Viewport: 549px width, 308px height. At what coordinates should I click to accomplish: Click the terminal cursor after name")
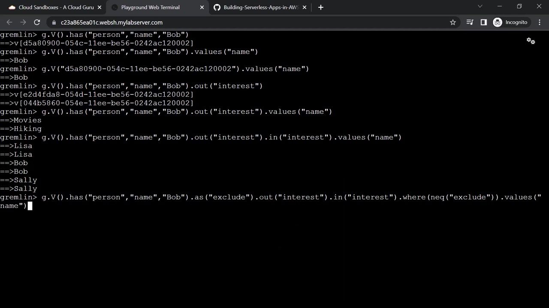point(30,206)
